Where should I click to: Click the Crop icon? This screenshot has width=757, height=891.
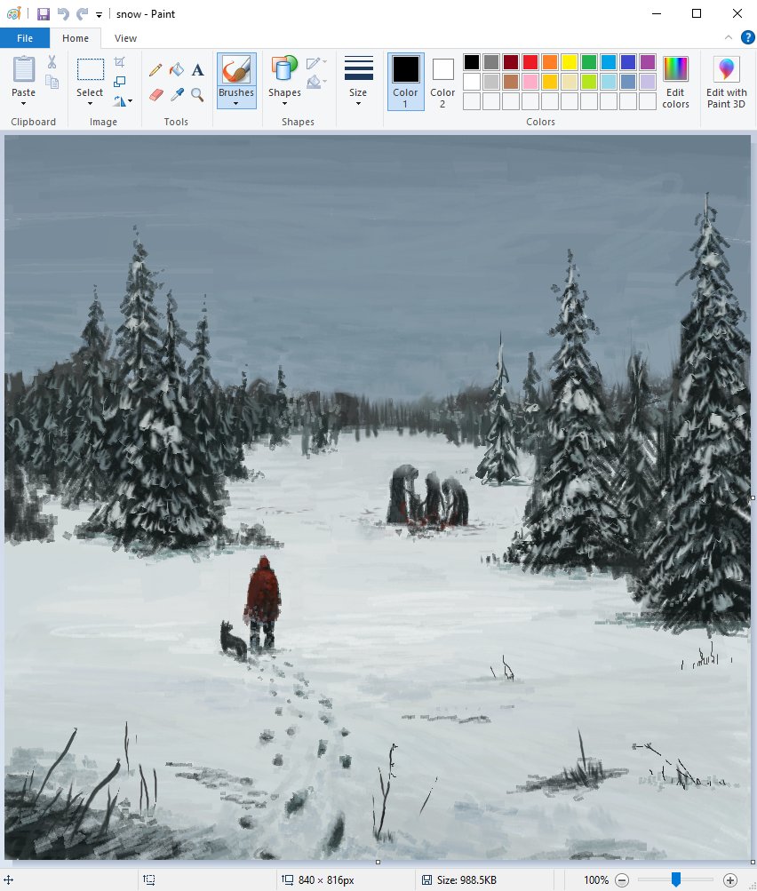tap(119, 62)
